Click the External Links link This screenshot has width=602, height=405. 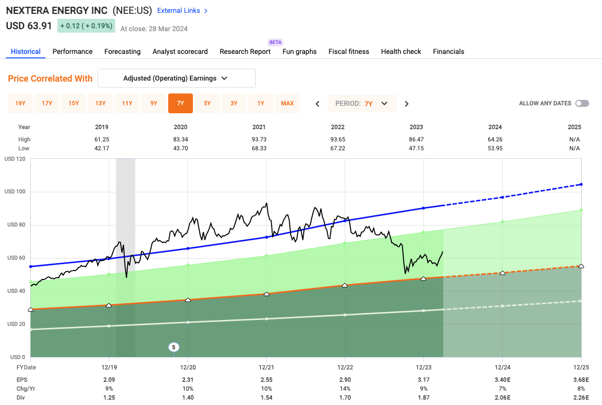179,10
